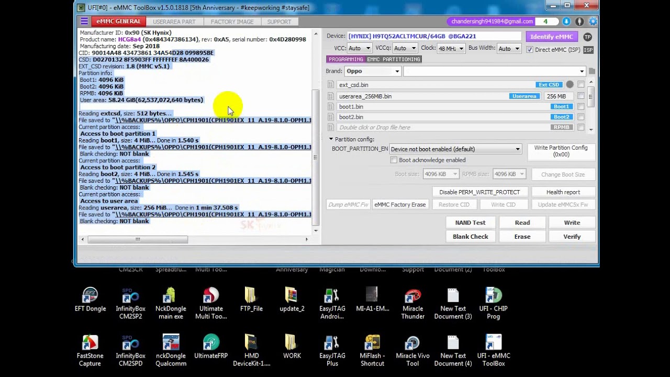Click the round TP test point icon

click(587, 37)
